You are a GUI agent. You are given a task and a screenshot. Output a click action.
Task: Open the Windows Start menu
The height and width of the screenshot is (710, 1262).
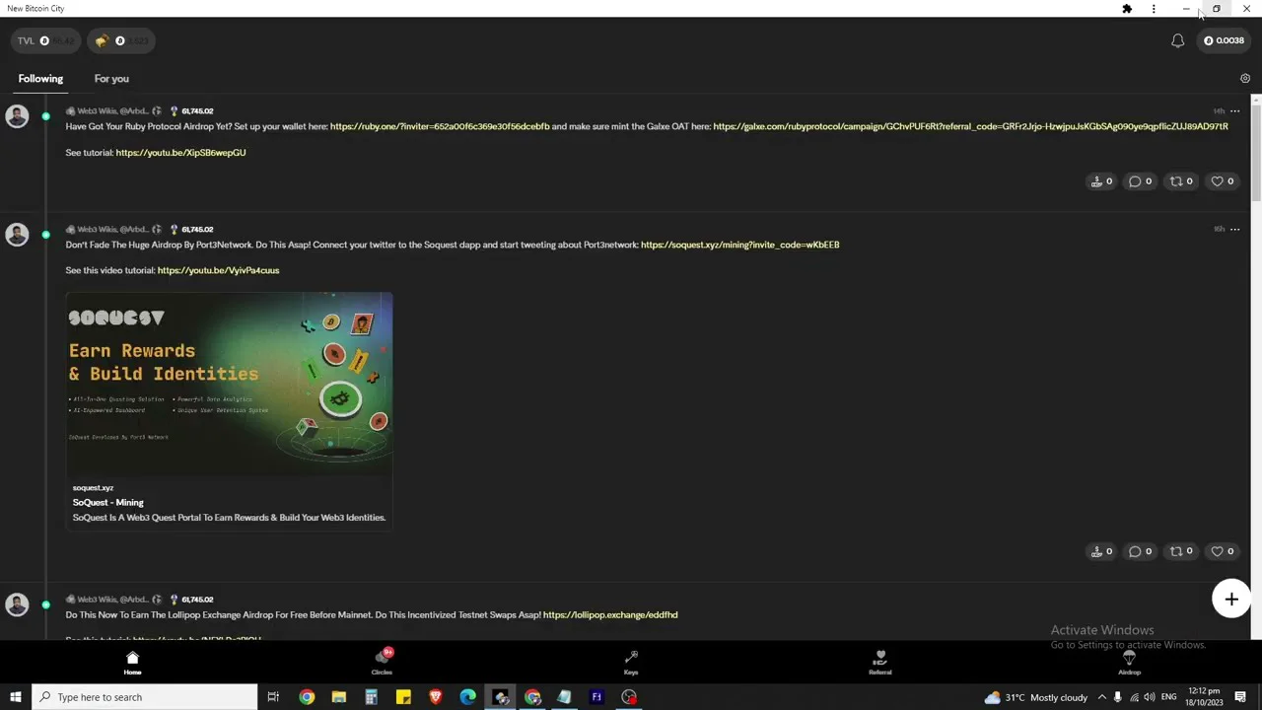pos(16,697)
